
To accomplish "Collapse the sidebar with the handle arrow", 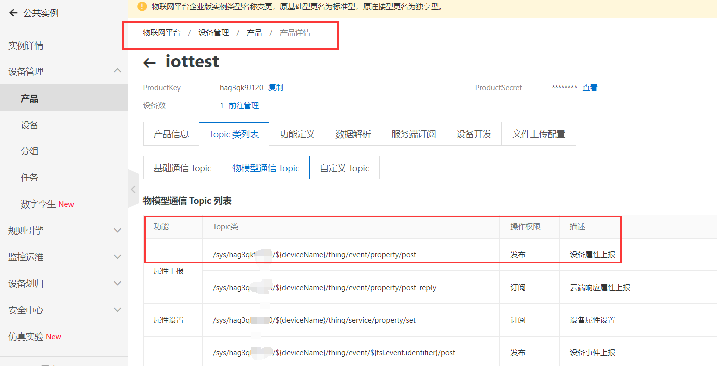I will coord(133,189).
